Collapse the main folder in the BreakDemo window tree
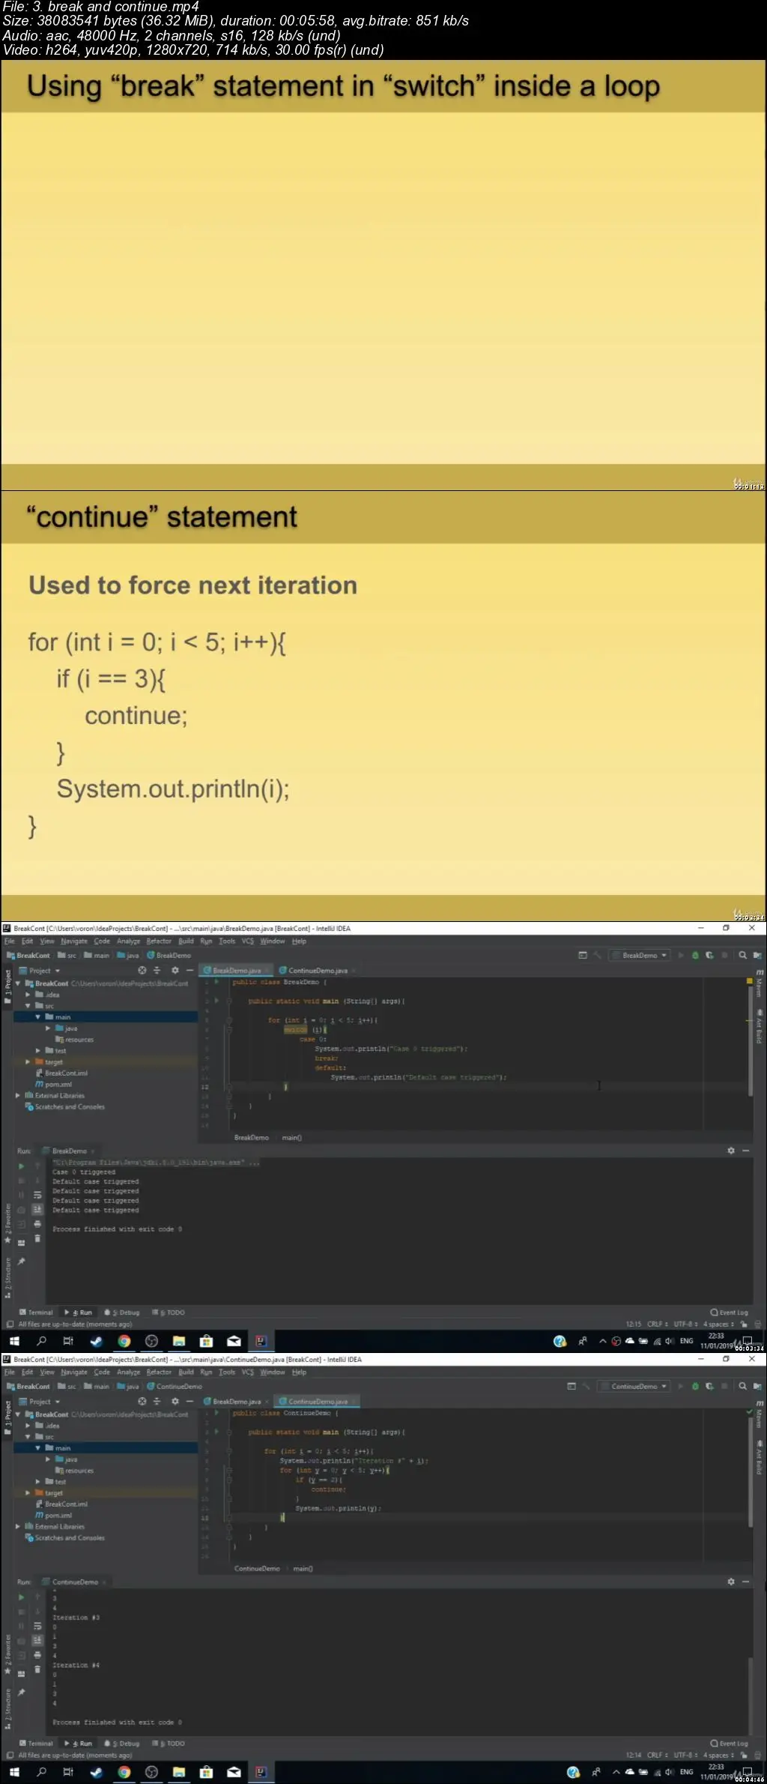 [x=38, y=1017]
